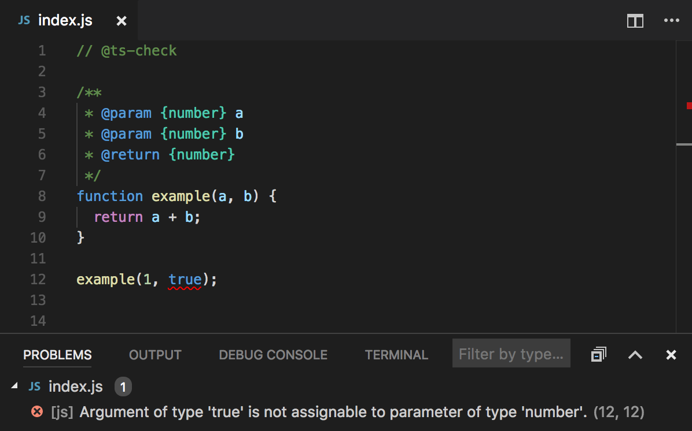Click the JS file icon next to index.js in Problems
Screen dimensions: 692x431
point(35,387)
